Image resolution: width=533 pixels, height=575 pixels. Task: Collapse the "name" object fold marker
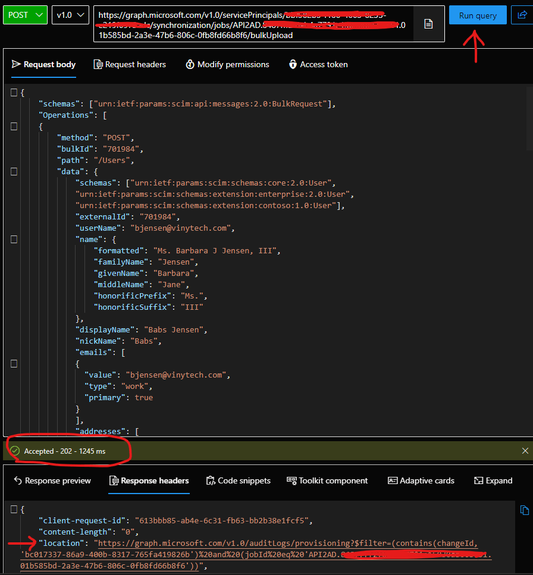tap(14, 239)
